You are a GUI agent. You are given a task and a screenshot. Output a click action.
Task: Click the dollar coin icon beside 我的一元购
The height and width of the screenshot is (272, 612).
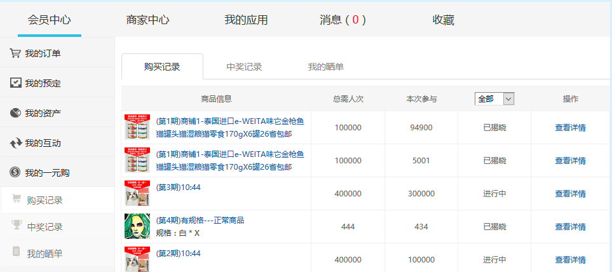click(15, 172)
